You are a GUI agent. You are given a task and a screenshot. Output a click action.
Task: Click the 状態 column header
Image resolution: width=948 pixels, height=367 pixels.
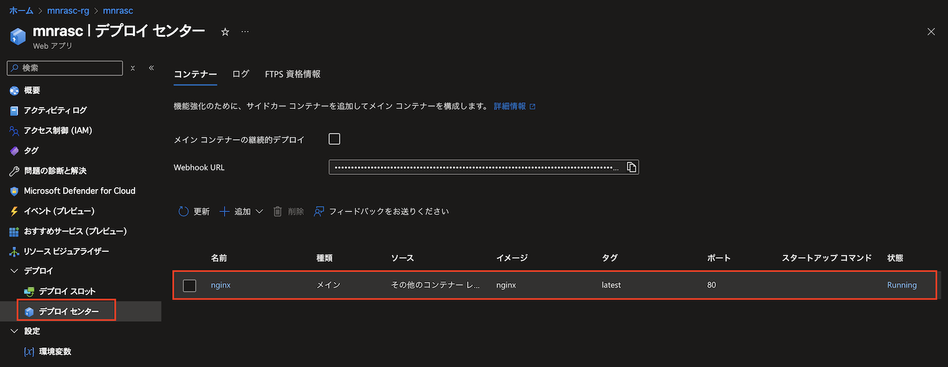tap(895, 258)
